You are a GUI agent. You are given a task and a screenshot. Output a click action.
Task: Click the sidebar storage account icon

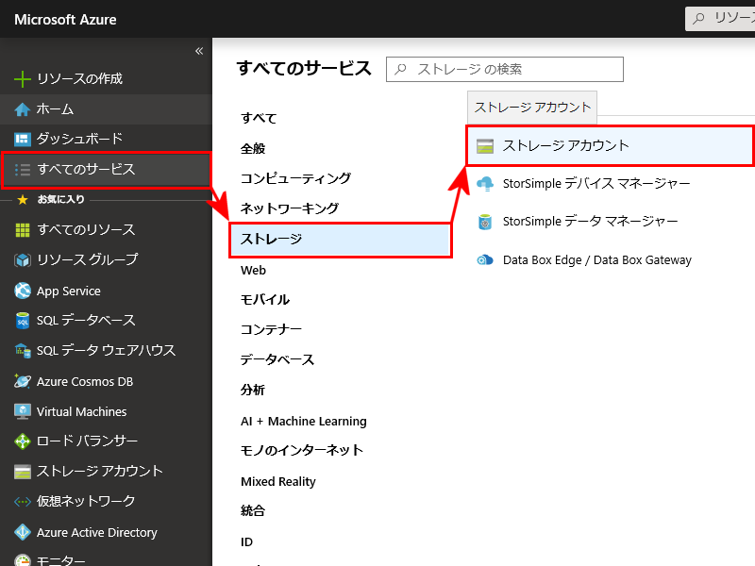22,472
